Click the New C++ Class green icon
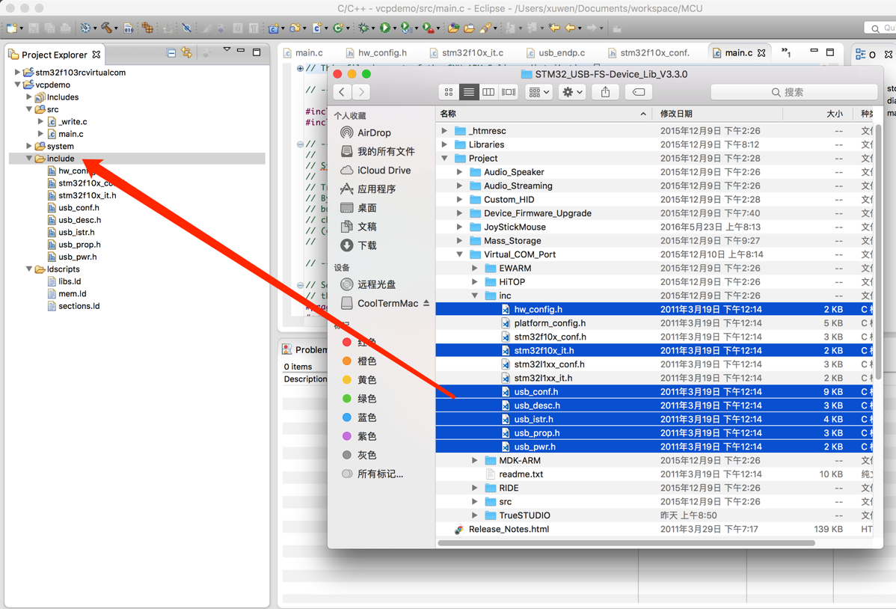Screen dimensions: 896x609 click(338, 28)
